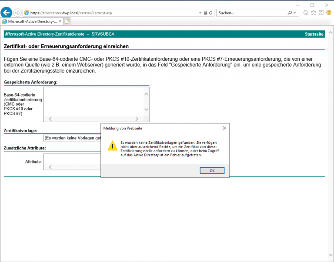Open the Home icon in toolbar

[306, 13]
